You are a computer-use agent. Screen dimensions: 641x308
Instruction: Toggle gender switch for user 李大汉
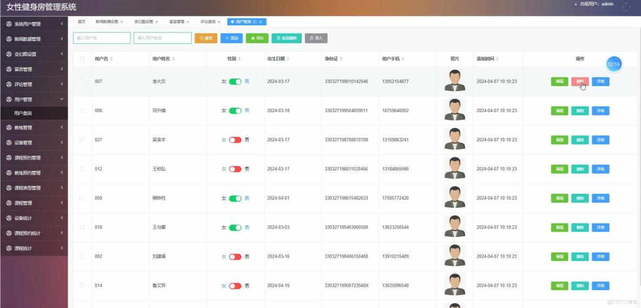(235, 81)
